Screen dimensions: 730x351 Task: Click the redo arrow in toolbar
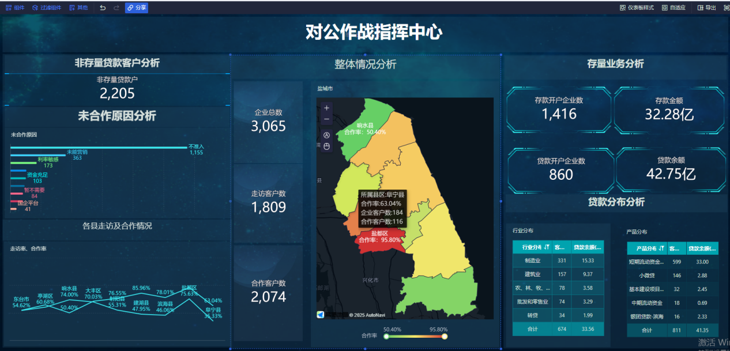pyautogui.click(x=116, y=7)
